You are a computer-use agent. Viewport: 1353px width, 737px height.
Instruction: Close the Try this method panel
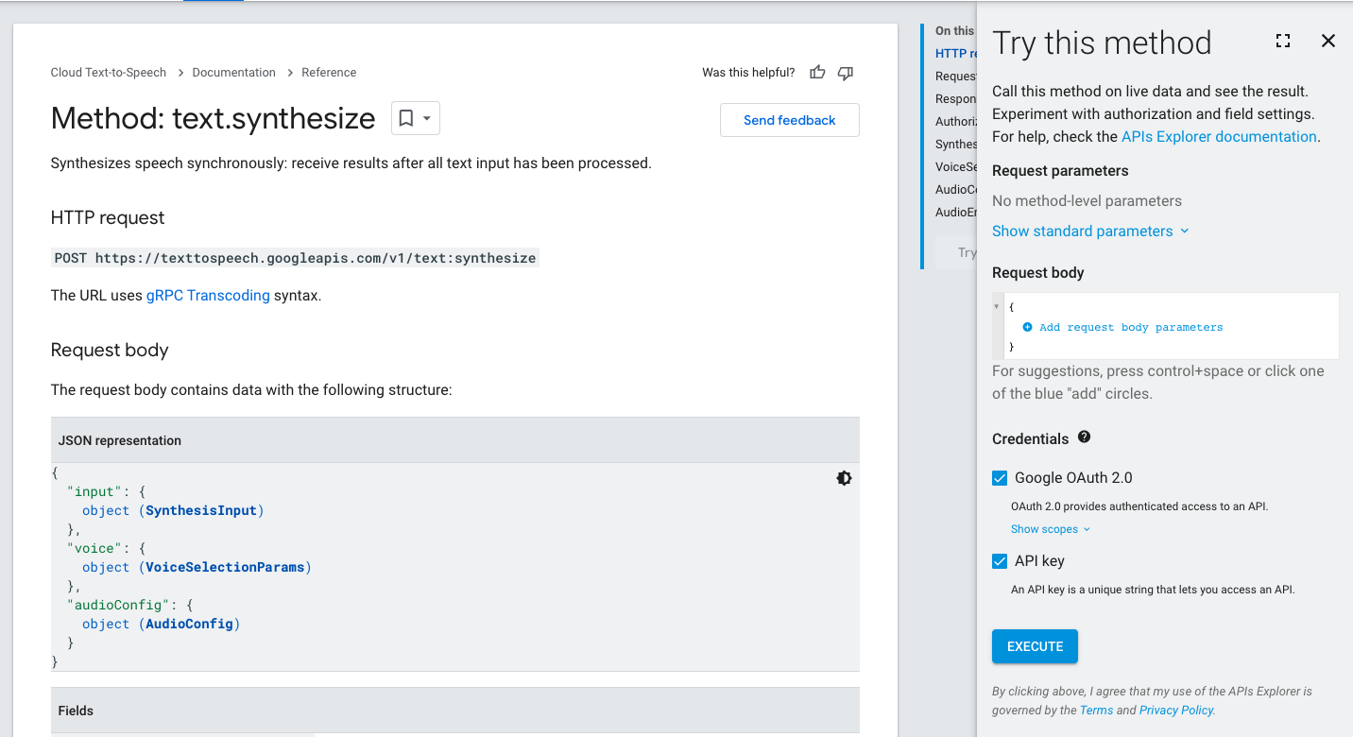click(x=1328, y=41)
